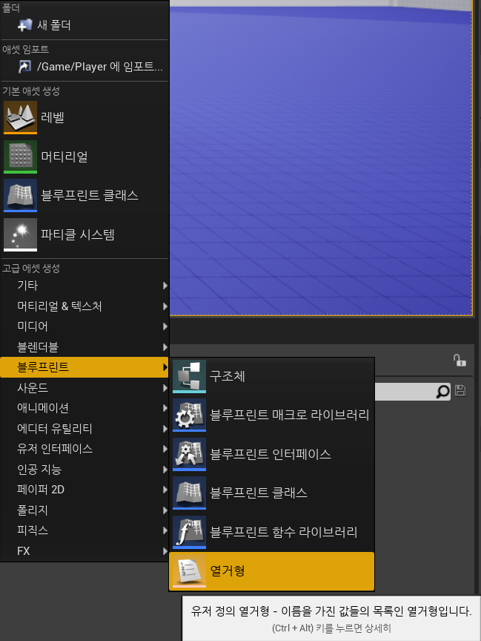Create a new 파티클 시스템 asset
This screenshot has height=641, width=481.
point(84,234)
